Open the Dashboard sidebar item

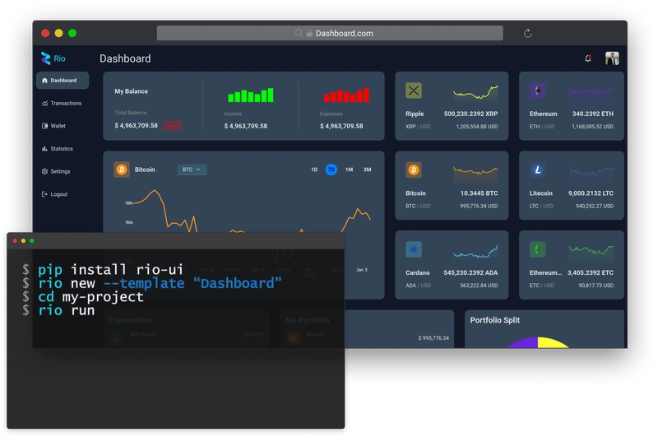(63, 80)
